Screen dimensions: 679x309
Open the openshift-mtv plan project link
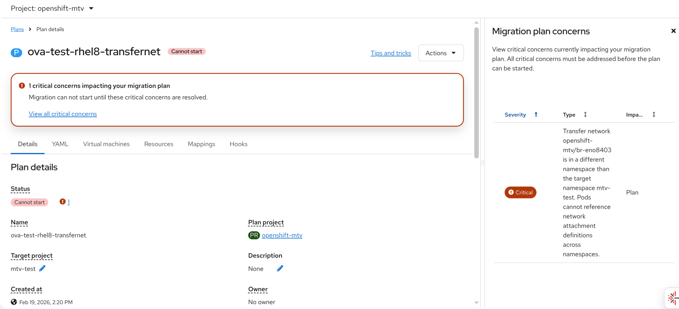[x=282, y=235]
